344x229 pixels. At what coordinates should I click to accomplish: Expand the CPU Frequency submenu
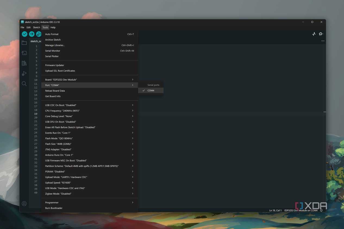pos(90,111)
